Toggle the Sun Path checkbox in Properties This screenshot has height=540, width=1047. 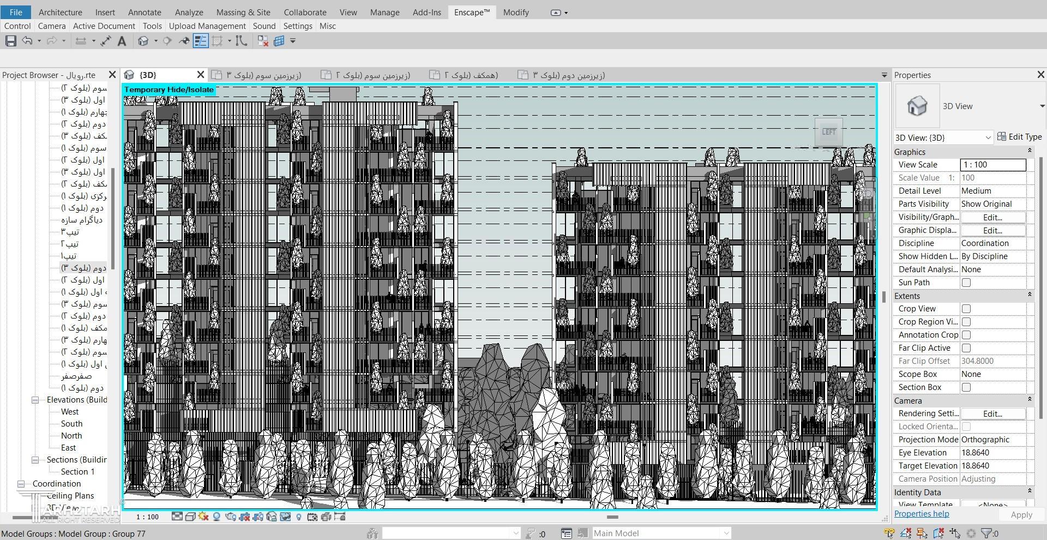pos(966,283)
